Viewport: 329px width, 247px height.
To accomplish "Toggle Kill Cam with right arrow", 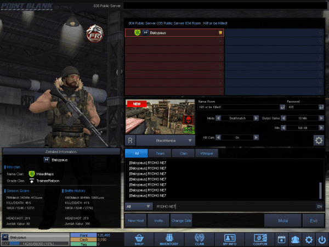I will pos(256,138).
